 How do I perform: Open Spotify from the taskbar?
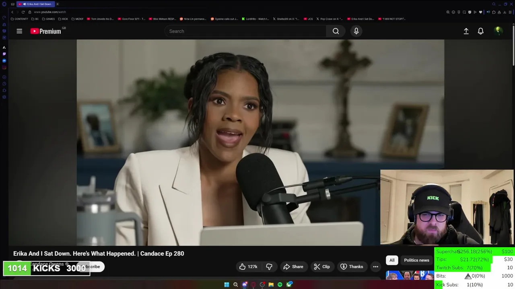tap(280, 285)
